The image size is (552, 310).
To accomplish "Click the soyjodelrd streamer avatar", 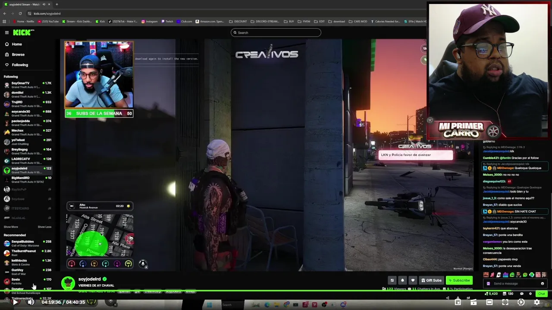I will pos(68,283).
